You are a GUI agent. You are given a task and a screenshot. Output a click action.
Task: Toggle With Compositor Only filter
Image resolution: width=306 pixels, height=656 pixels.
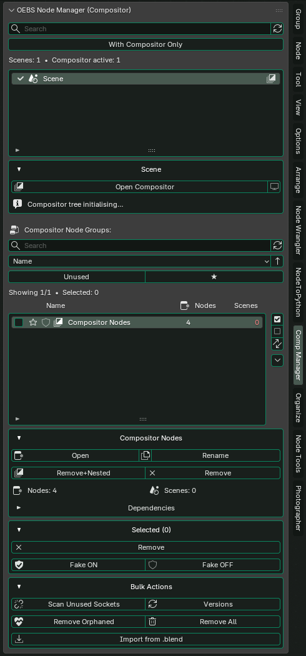(x=146, y=44)
